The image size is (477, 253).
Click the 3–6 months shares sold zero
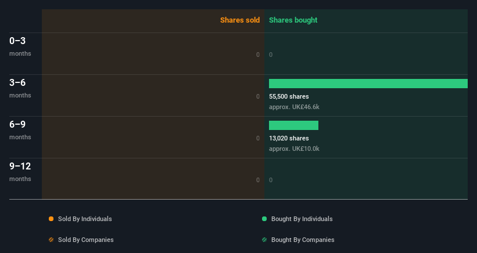pyautogui.click(x=257, y=96)
